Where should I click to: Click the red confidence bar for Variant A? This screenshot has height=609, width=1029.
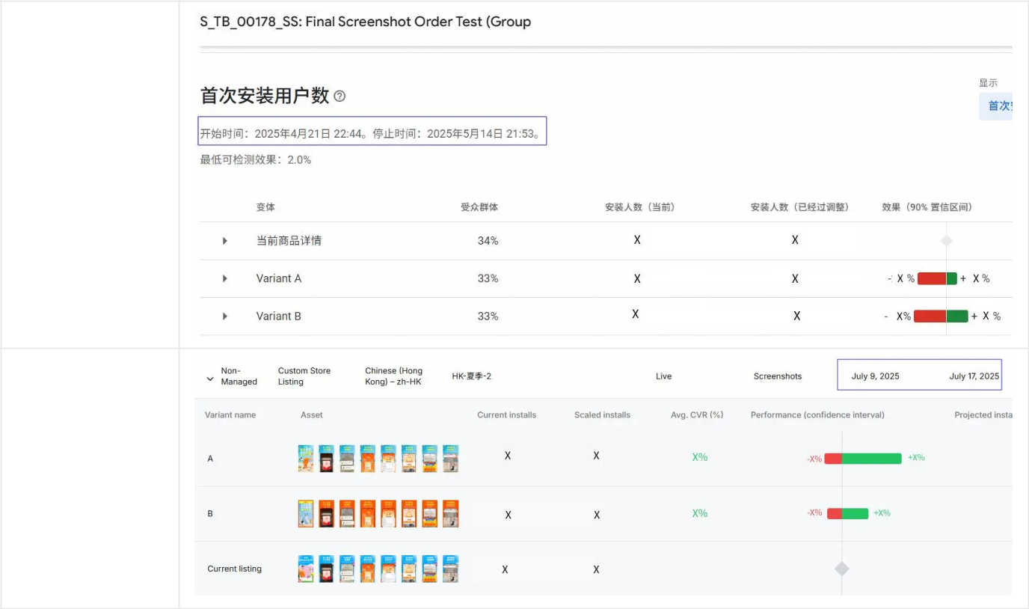[931, 278]
